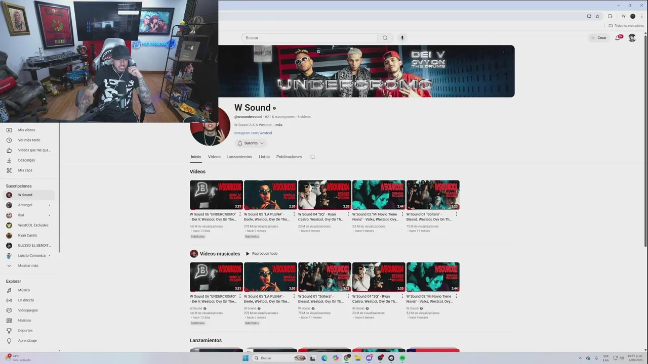Click the Crear button
This screenshot has height=364, width=648.
pos(598,38)
